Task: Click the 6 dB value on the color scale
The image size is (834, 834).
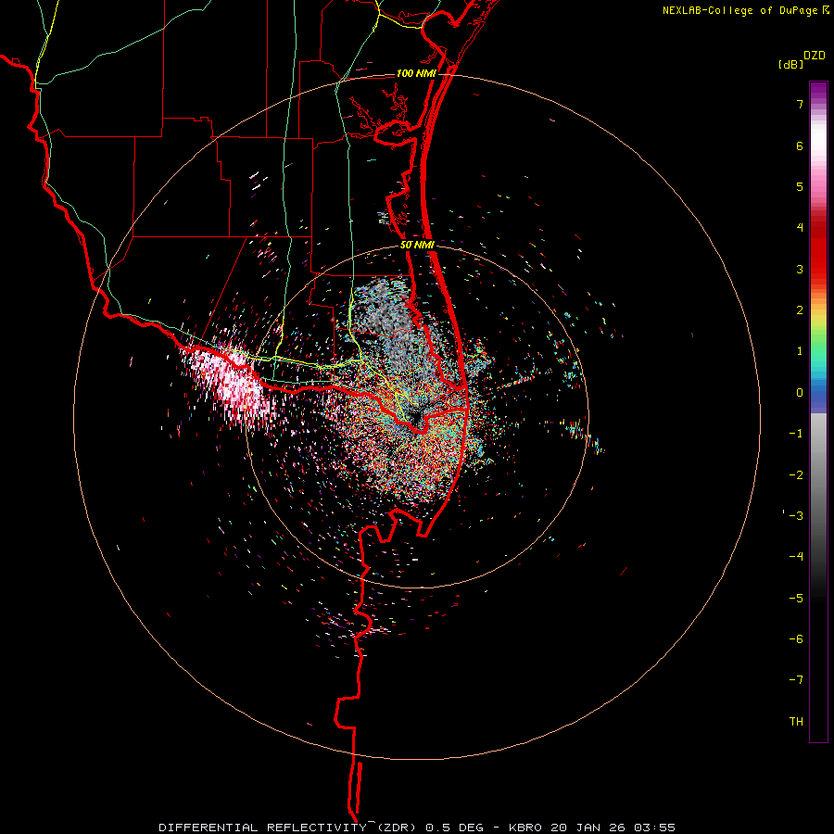Action: [x=800, y=145]
